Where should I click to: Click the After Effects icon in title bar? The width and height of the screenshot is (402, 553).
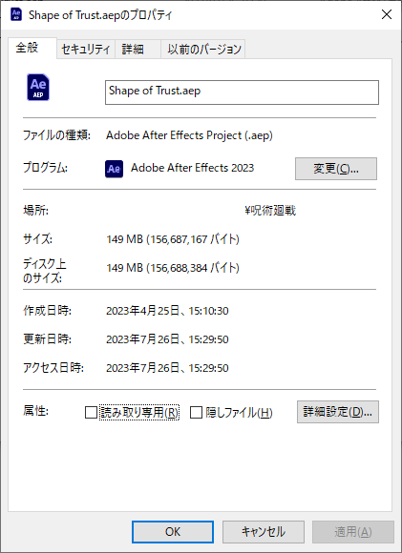click(x=16, y=14)
